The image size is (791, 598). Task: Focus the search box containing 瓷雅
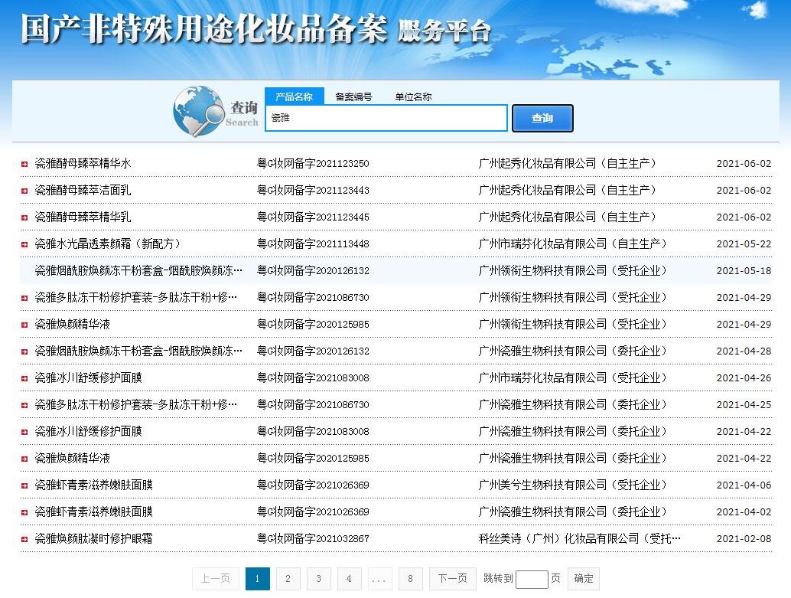coord(386,118)
